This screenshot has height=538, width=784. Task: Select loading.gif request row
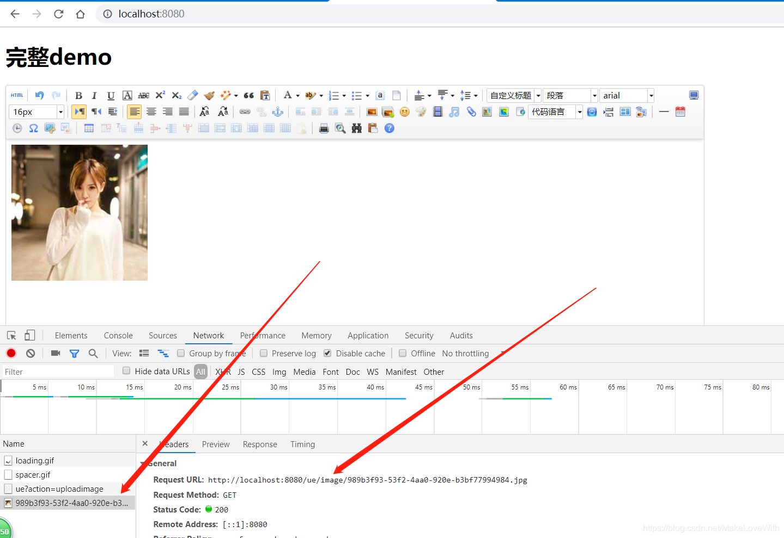(68, 461)
